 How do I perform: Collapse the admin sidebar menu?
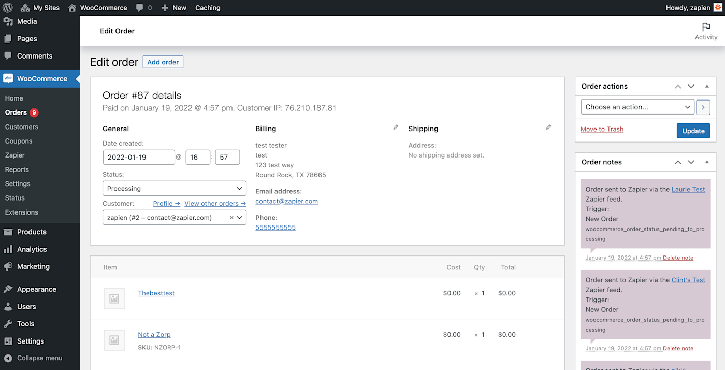(x=34, y=358)
